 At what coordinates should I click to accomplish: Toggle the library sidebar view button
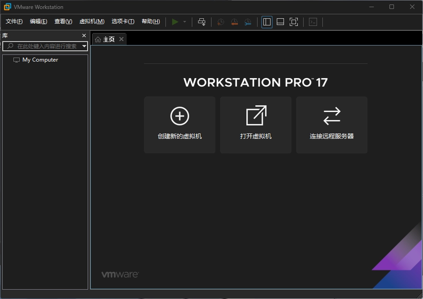pos(267,22)
